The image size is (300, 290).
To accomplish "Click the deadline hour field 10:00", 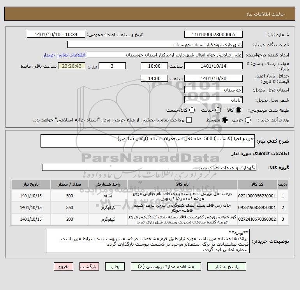I will [154, 66].
